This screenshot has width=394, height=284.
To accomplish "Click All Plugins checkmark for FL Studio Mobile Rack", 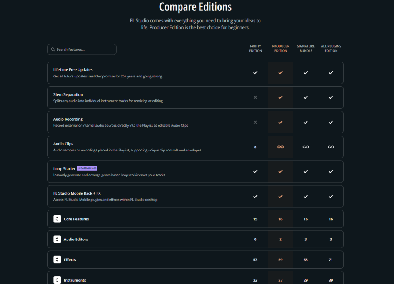I will [x=331, y=197].
